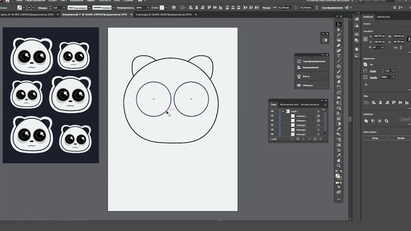Click the trash icon in Layers panel
Screen dimensions: 411x231
[x=320, y=139]
